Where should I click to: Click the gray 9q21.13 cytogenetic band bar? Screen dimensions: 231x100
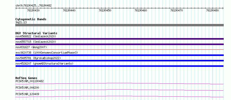tap(119, 25)
